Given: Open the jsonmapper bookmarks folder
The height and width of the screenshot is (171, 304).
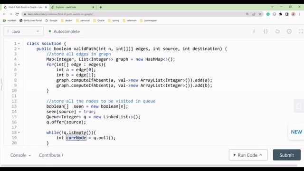Looking at the screenshot, I should pos(148,20).
